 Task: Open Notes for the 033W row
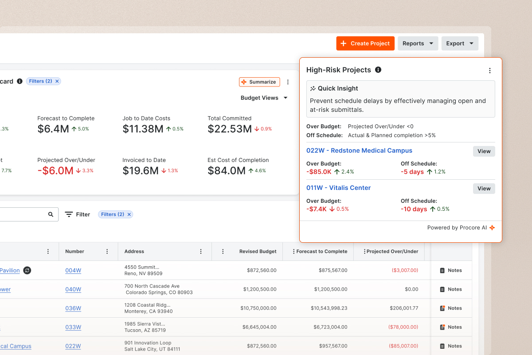click(450, 327)
